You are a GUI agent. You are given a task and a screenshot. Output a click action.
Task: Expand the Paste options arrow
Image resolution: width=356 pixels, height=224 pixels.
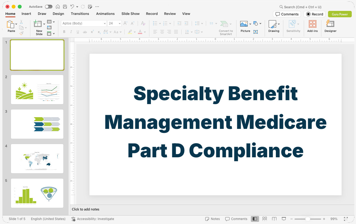tap(17, 24)
